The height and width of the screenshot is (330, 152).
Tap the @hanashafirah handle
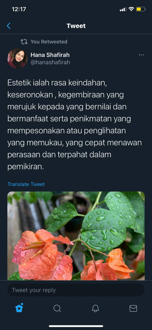pyautogui.click(x=50, y=62)
